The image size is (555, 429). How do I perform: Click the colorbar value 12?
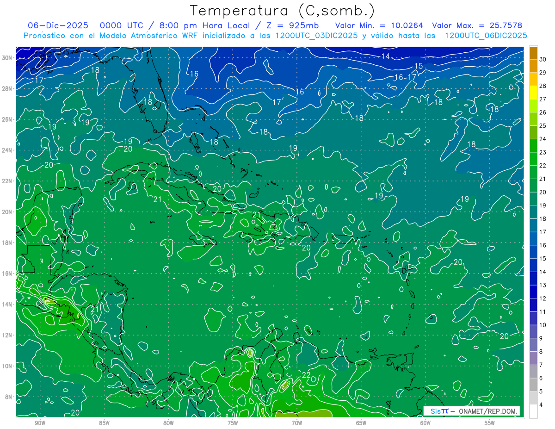[543, 298]
